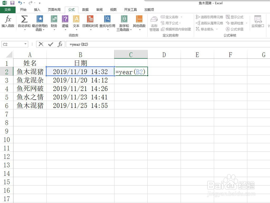Select column B header
270x203 pixels.
tap(80, 55)
